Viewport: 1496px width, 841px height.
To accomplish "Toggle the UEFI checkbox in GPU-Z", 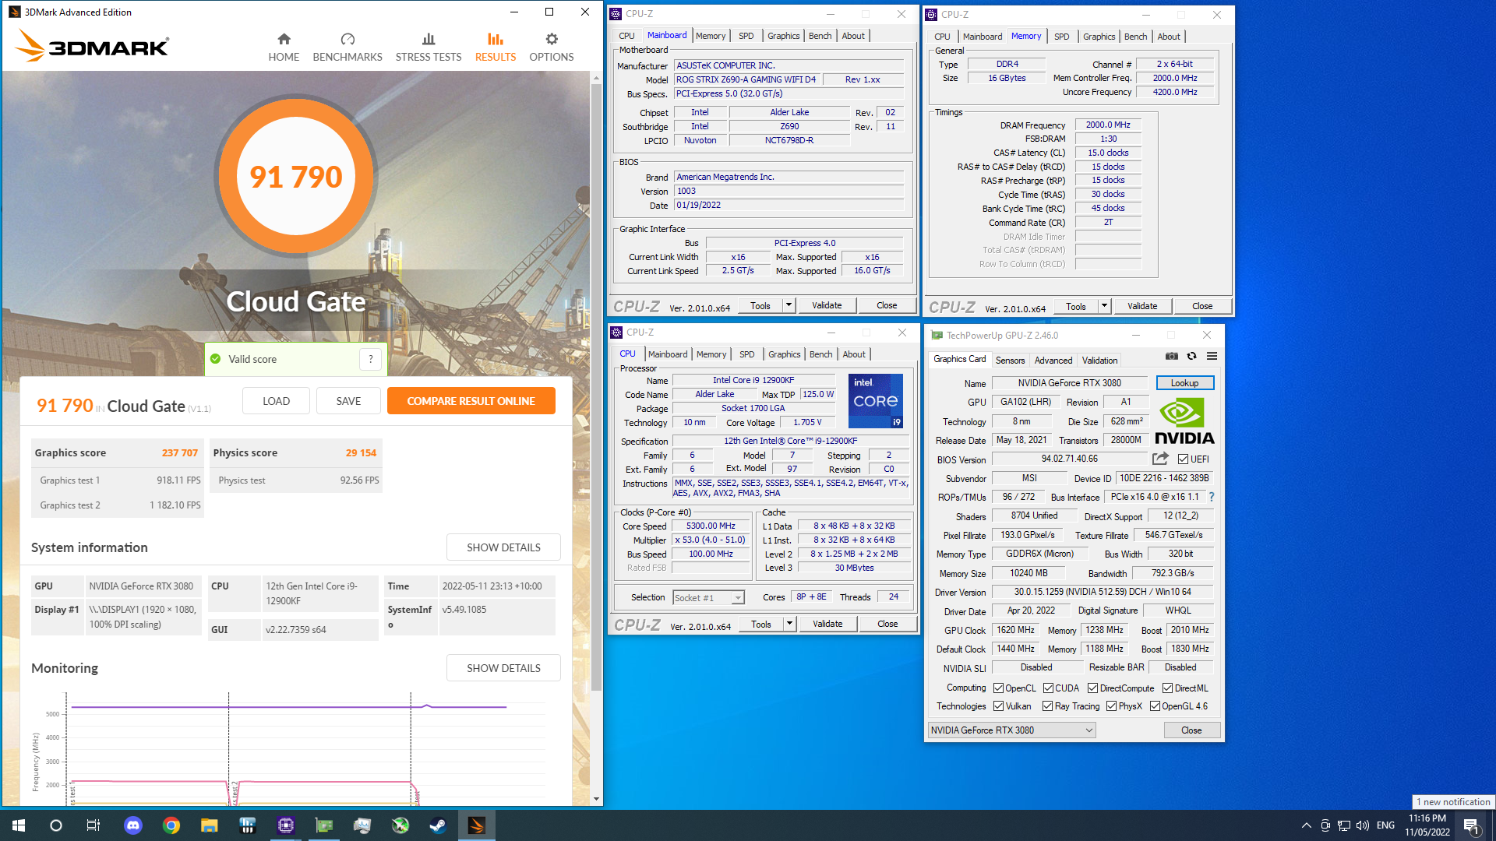I will (1183, 459).
